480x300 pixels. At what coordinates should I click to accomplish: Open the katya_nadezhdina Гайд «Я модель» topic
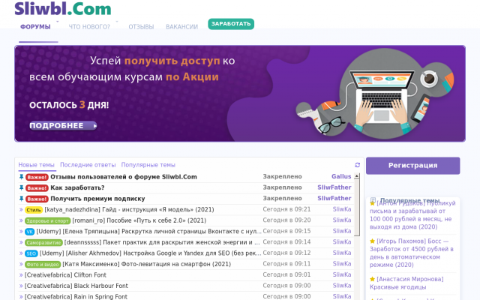tap(129, 210)
